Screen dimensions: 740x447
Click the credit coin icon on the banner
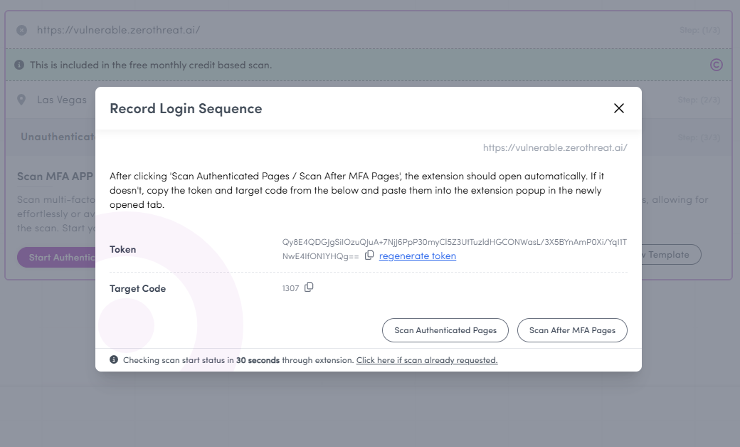[x=717, y=65]
